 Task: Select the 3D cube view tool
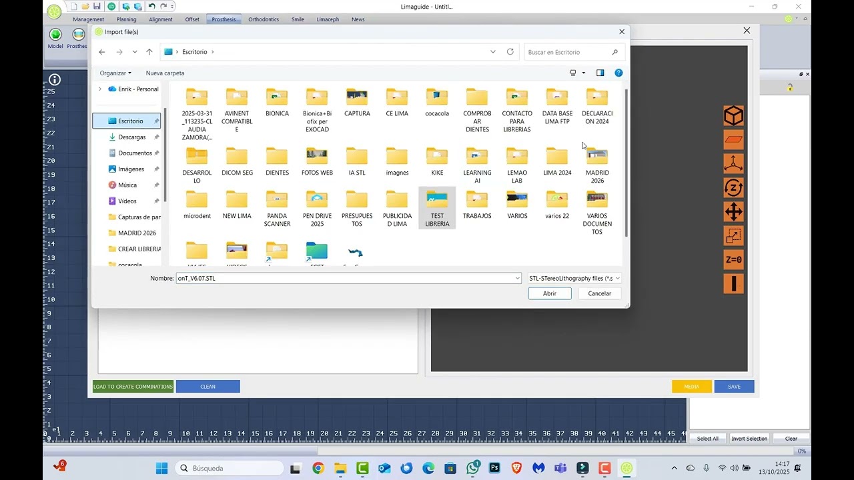point(734,116)
